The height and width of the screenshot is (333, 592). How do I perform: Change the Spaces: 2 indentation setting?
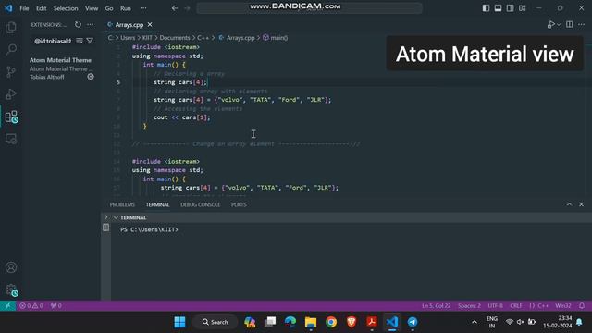(x=469, y=306)
